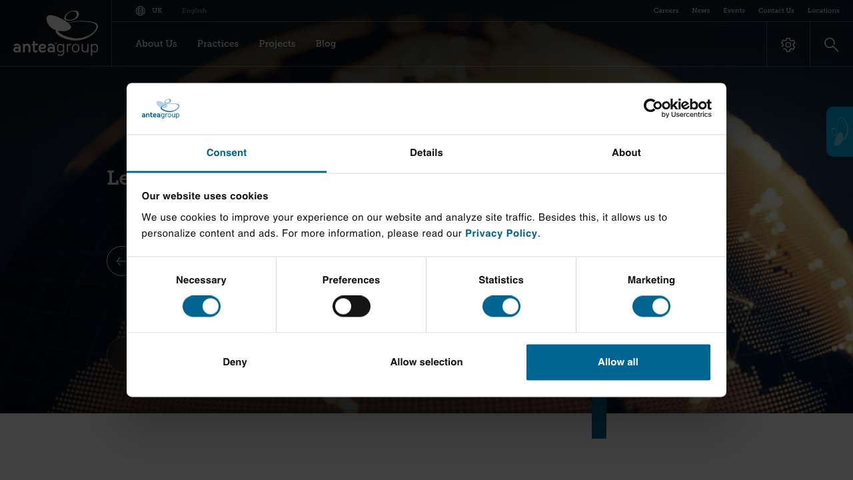Click the previous slide arrow button

(x=117, y=261)
